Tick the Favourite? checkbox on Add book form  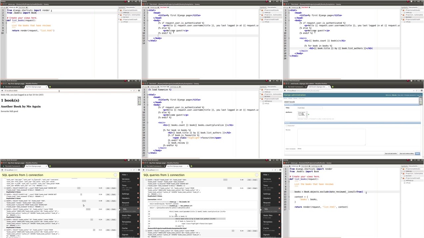point(287,126)
